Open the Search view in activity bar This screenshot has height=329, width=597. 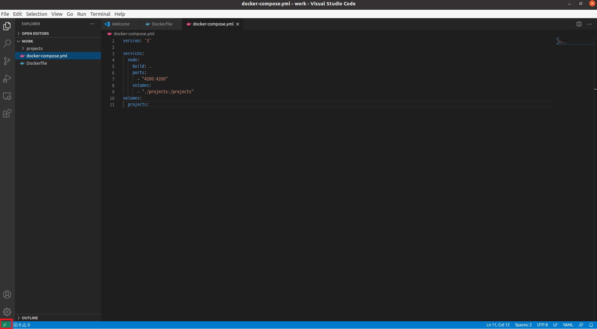pyautogui.click(x=7, y=44)
